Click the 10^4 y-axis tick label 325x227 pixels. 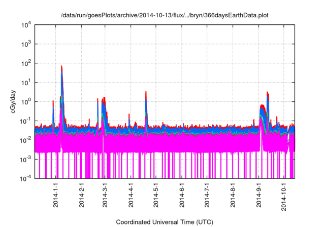[x=26, y=25]
